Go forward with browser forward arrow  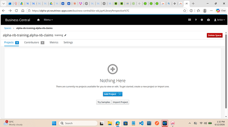pyautogui.click(x=10, y=11)
